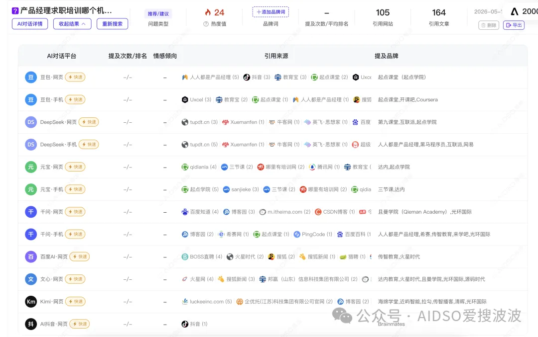Click Kimi·网页 Km avatar icon
This screenshot has width=538, height=337.
(31, 301)
